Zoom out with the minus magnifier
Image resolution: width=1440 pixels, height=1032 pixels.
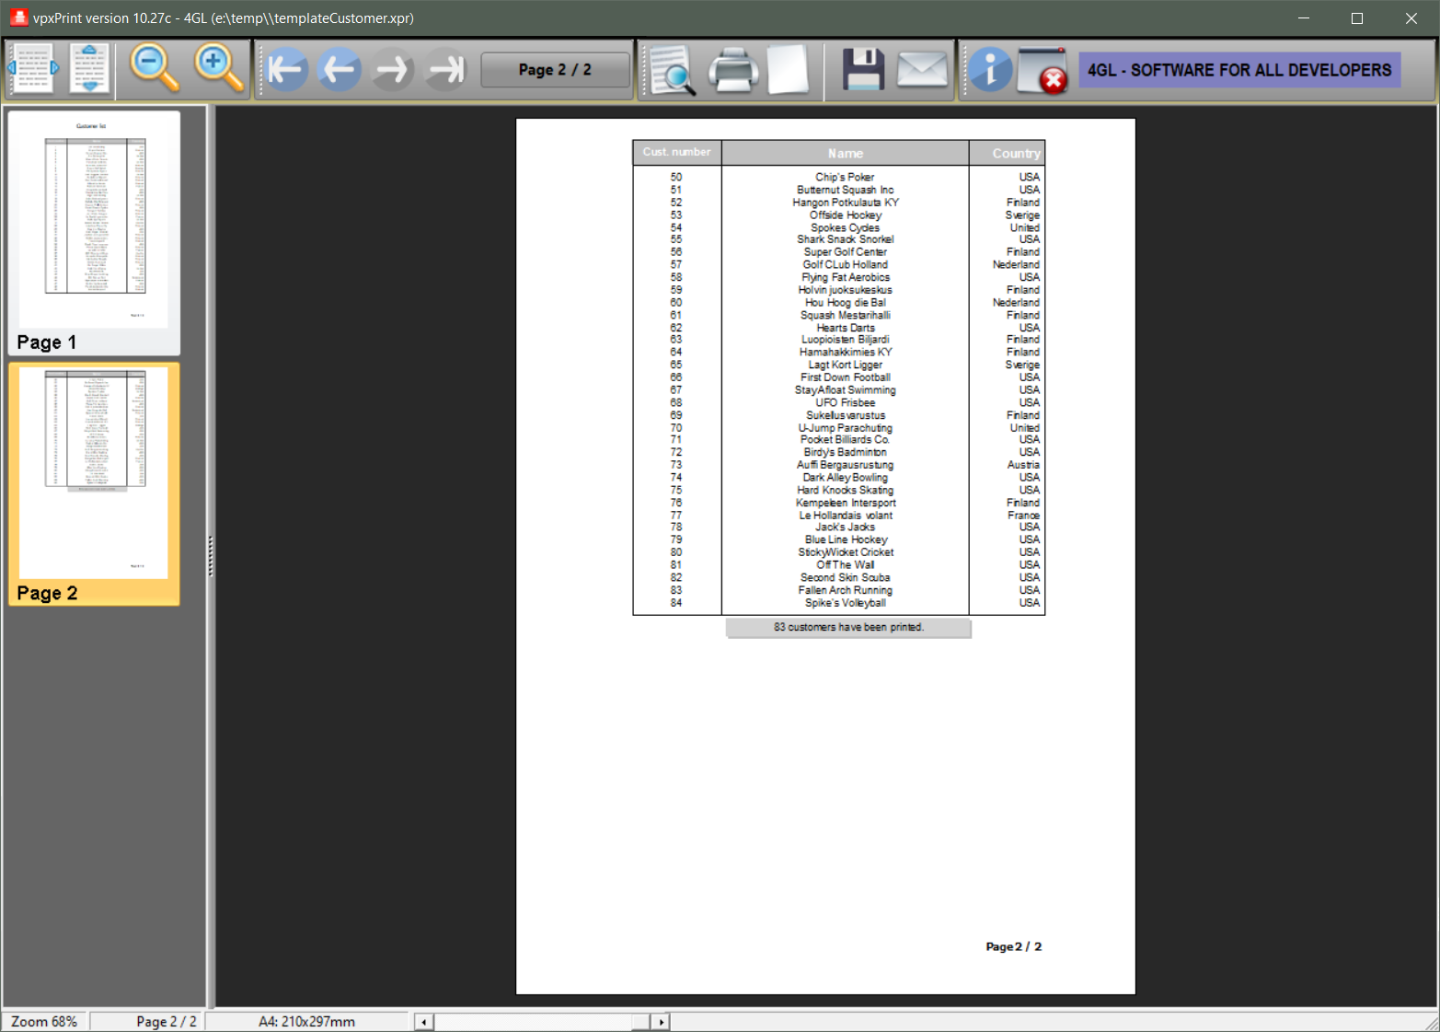(154, 69)
